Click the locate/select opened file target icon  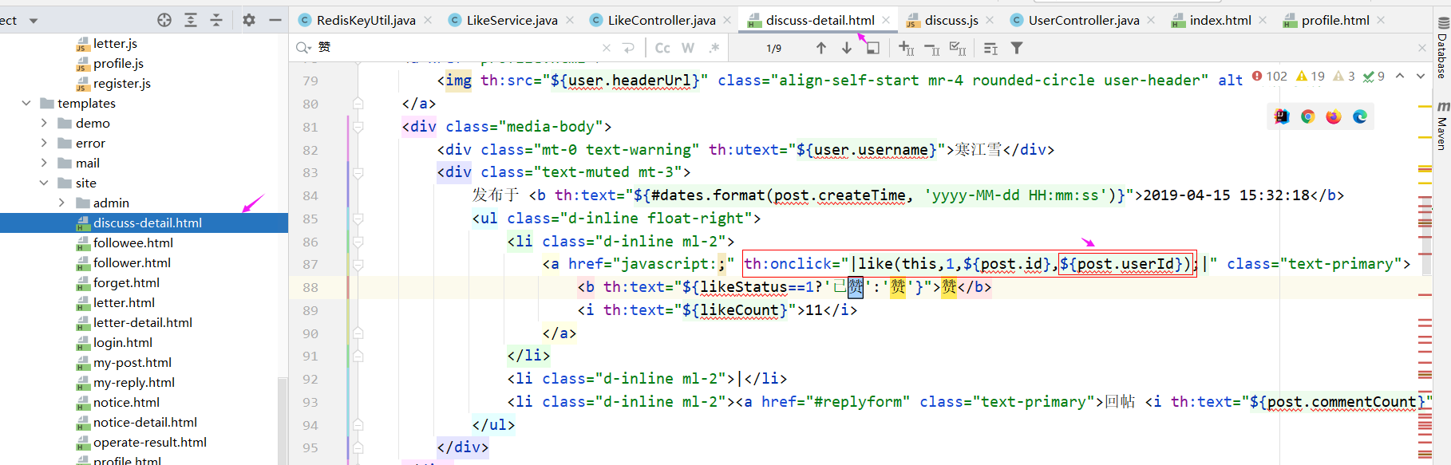click(164, 20)
